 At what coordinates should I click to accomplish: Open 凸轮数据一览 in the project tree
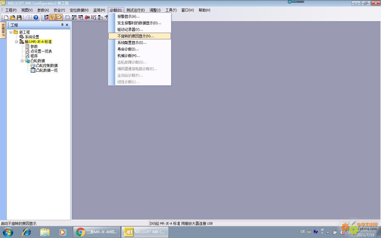point(47,70)
